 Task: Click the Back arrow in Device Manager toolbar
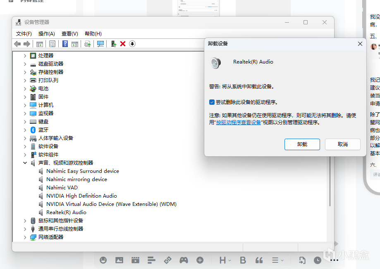17,44
